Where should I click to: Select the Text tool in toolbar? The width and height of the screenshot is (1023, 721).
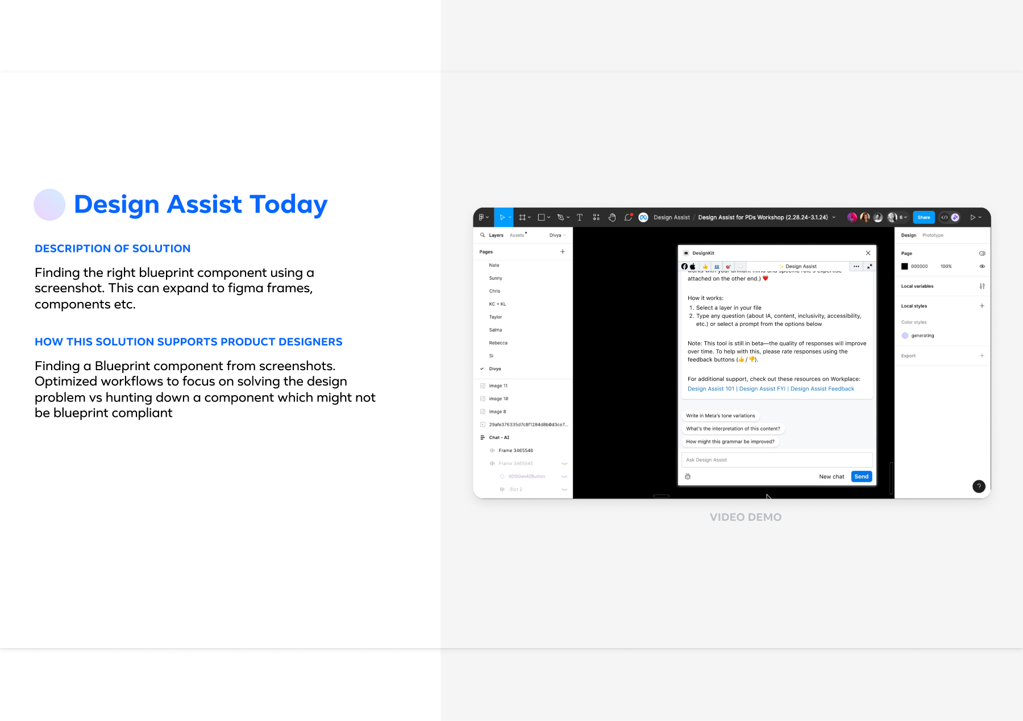(x=580, y=217)
